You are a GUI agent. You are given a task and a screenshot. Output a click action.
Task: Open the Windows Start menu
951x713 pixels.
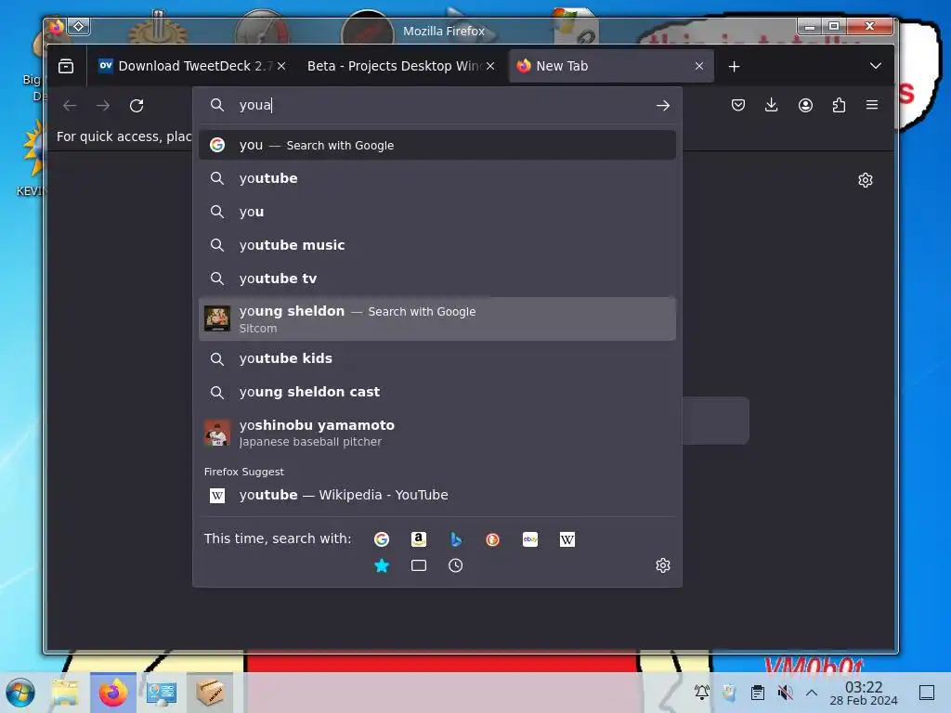(x=20, y=693)
